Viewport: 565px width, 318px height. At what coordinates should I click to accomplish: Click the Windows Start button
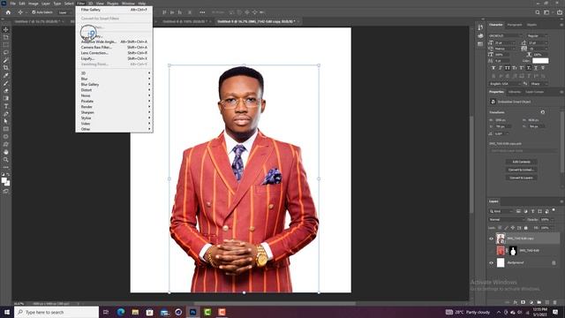pos(7,312)
